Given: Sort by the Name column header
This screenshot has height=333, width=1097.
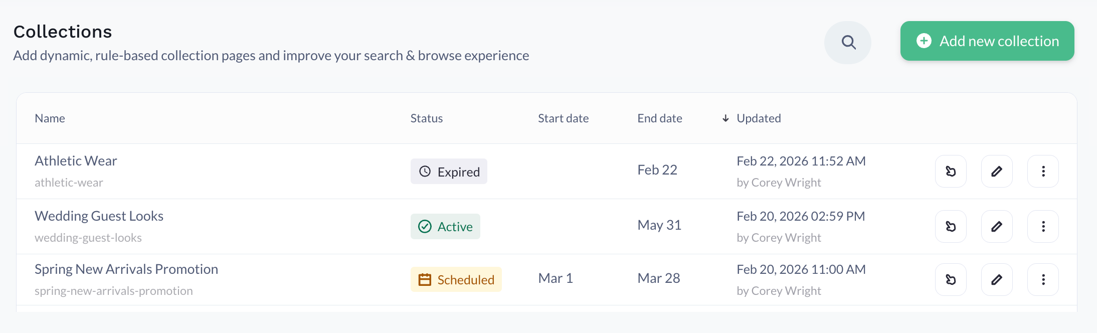Looking at the screenshot, I should pyautogui.click(x=50, y=118).
